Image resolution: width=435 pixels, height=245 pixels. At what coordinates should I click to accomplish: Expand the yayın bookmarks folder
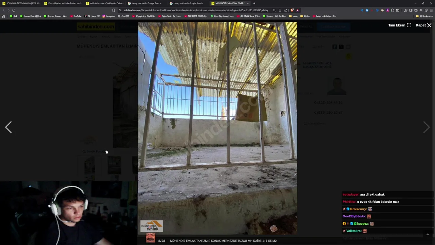(293, 16)
